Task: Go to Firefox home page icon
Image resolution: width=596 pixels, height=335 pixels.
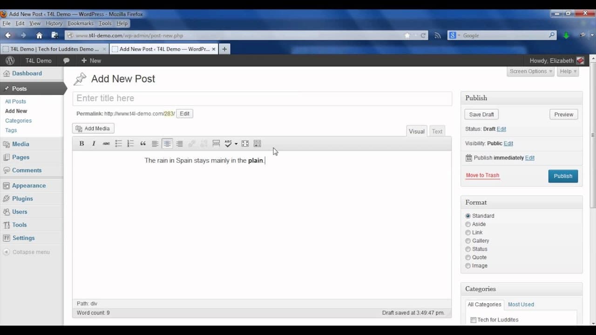Action: [x=39, y=35]
